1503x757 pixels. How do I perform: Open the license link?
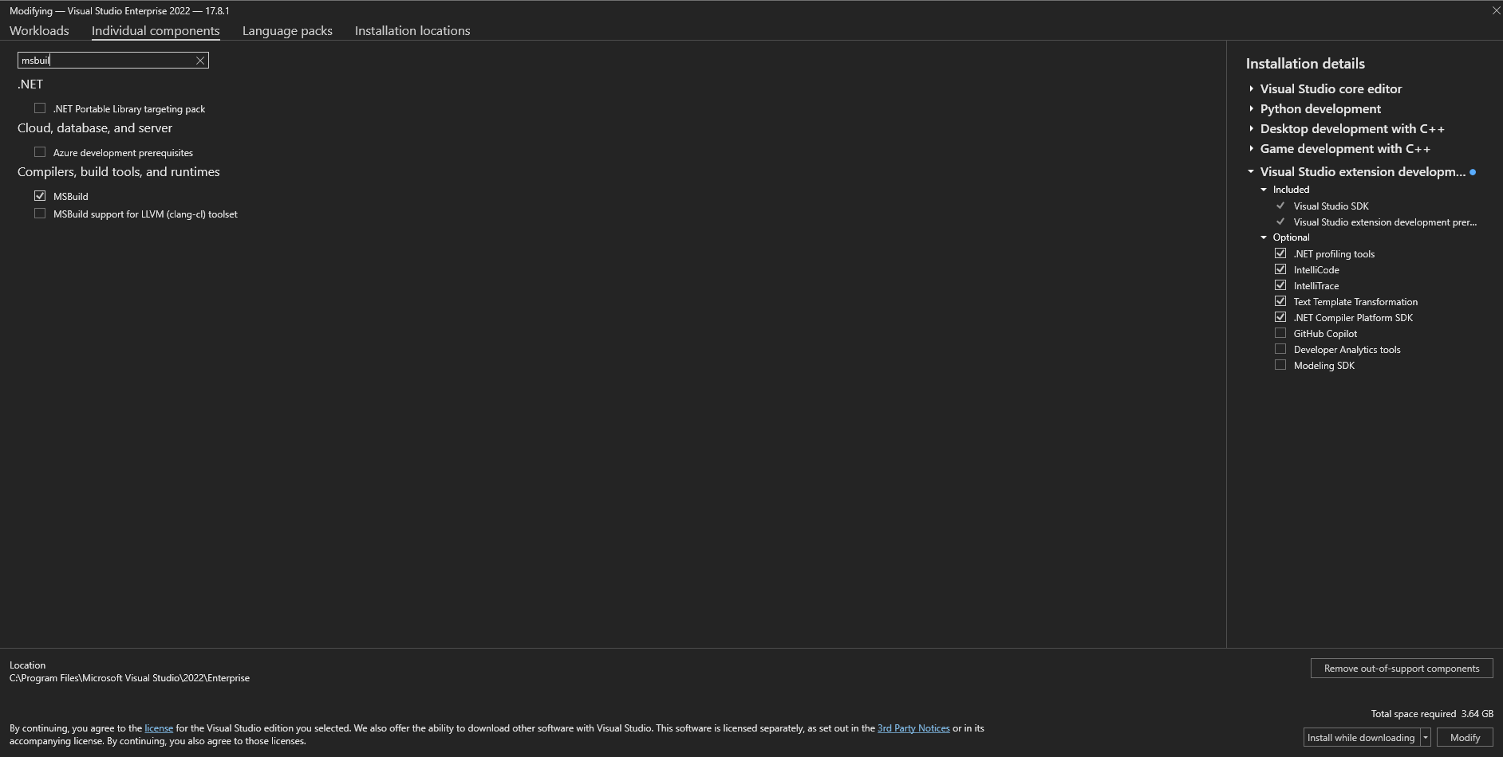coord(159,728)
